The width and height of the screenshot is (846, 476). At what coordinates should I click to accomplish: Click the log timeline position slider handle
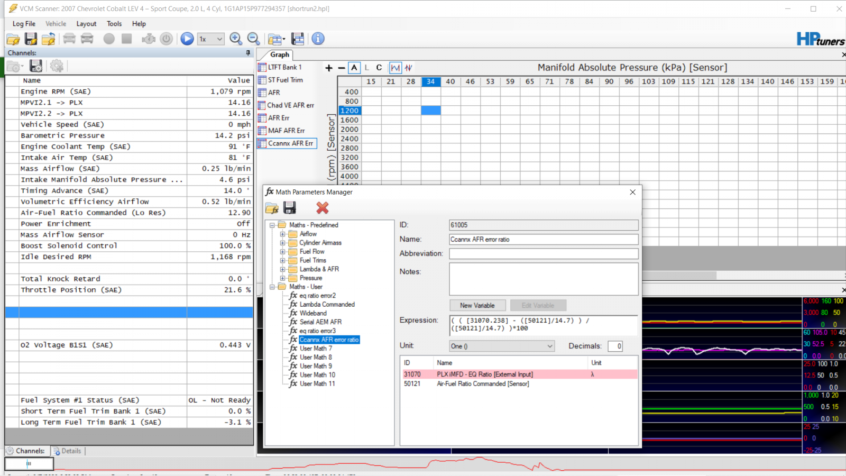point(29,464)
